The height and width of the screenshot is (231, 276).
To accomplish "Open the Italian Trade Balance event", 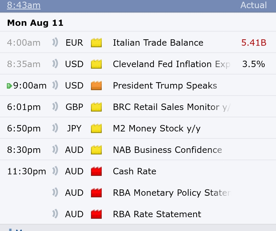I will 158,43.
